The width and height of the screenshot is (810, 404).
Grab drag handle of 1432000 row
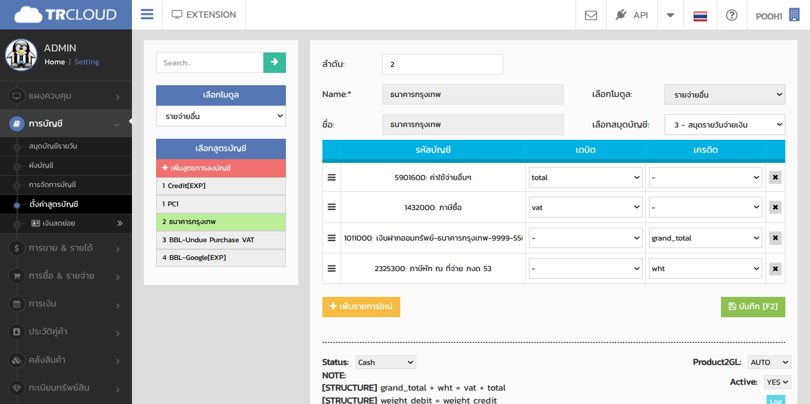pyautogui.click(x=332, y=207)
